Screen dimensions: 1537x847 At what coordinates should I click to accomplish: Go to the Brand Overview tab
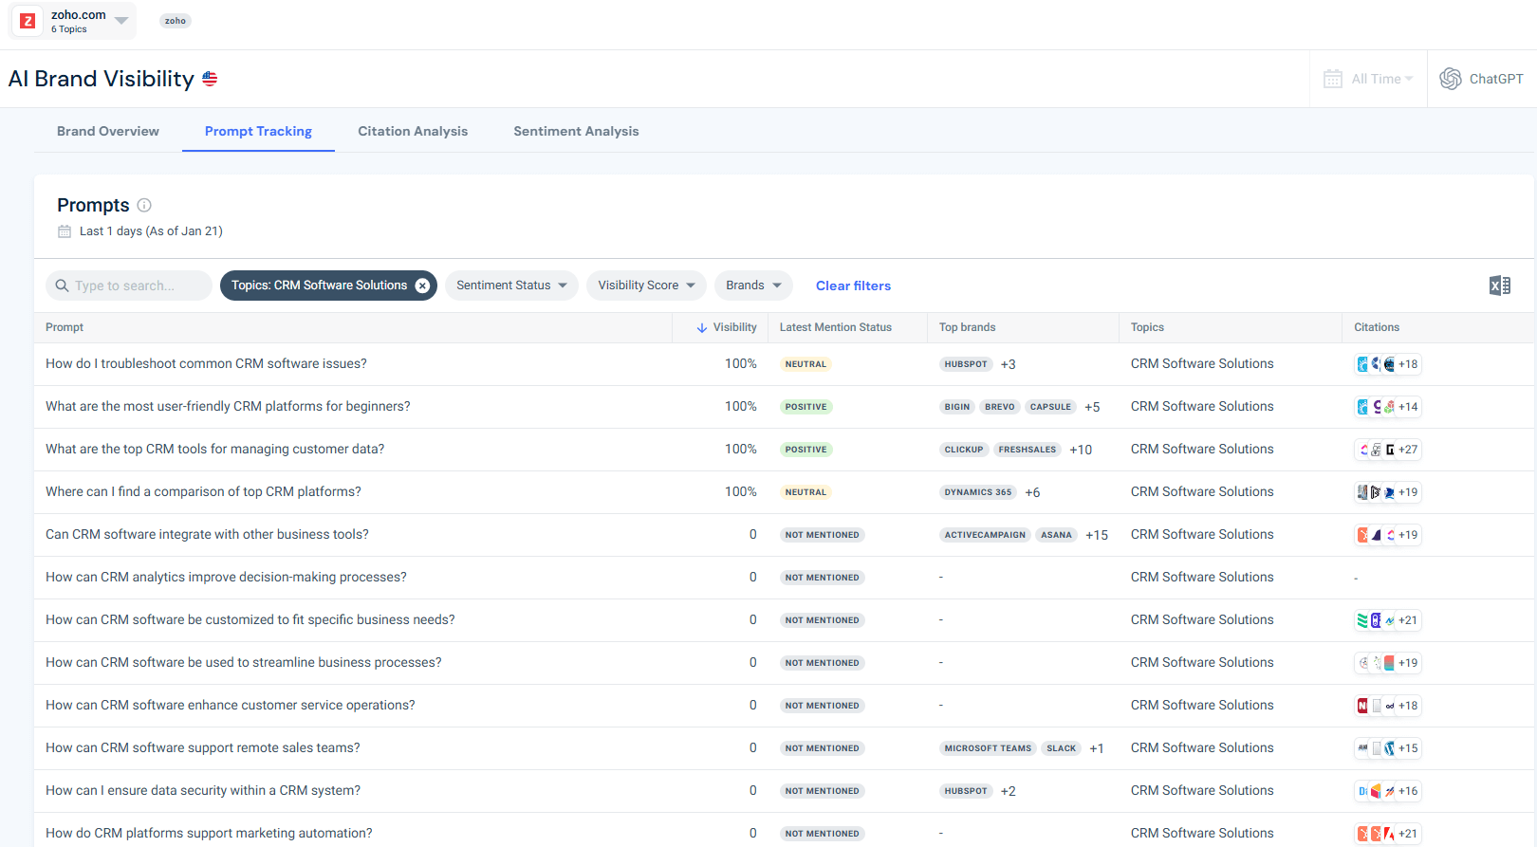tap(108, 131)
